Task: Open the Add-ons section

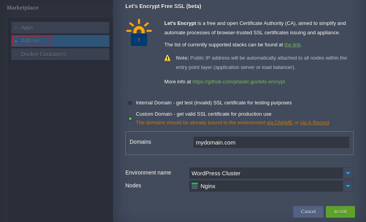Action: [x=60, y=41]
